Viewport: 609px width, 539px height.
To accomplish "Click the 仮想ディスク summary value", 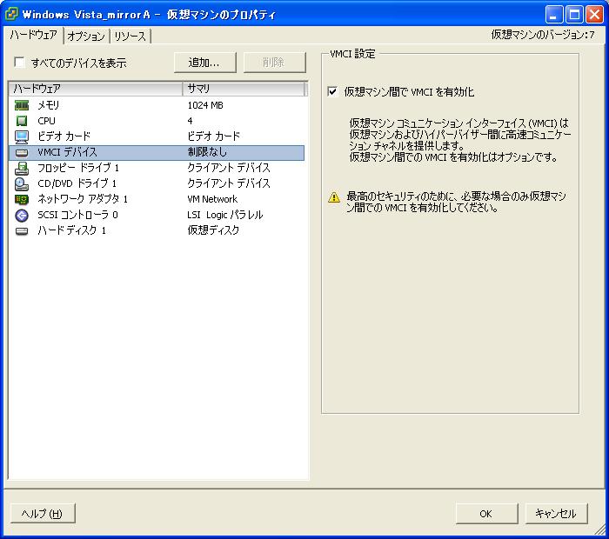I will 213,230.
